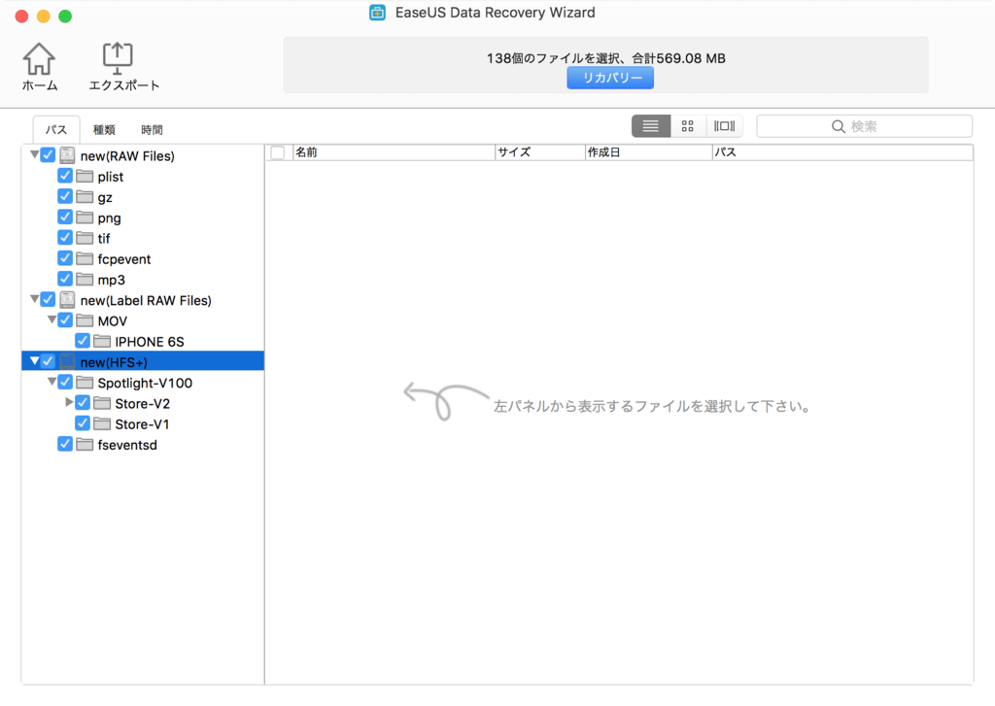Collapse the new(HFS+) tree node
Image resolution: width=995 pixels, height=706 pixels.
click(34, 360)
